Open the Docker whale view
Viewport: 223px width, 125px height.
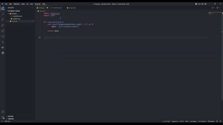pyautogui.click(x=3, y=48)
